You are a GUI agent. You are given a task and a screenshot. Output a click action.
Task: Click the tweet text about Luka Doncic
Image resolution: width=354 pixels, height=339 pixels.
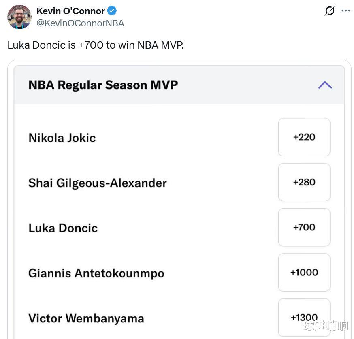pos(96,45)
